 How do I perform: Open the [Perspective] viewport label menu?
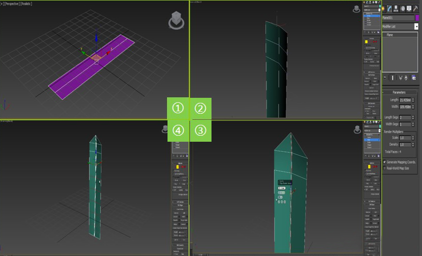pos(12,4)
